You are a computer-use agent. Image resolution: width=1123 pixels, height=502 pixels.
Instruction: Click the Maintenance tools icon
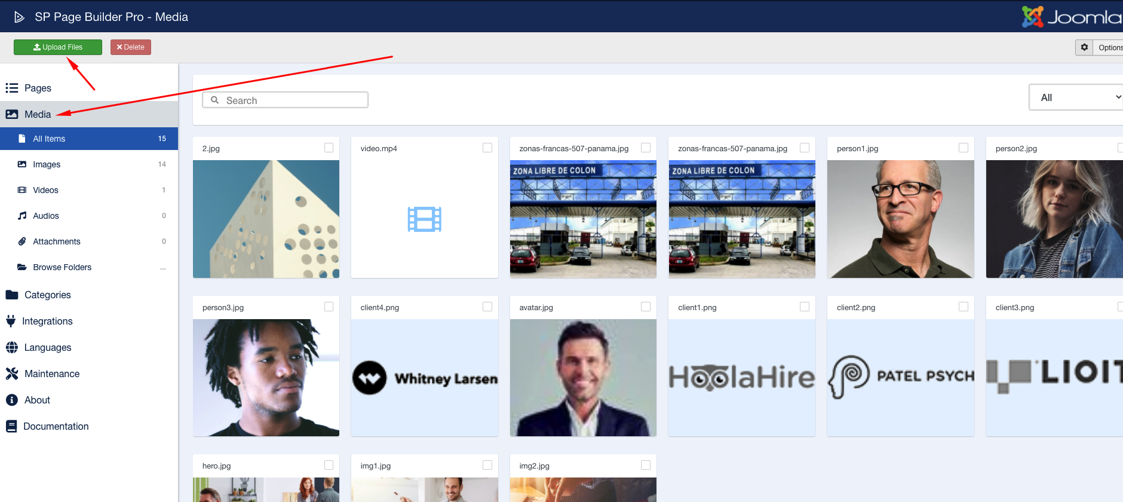(x=12, y=374)
